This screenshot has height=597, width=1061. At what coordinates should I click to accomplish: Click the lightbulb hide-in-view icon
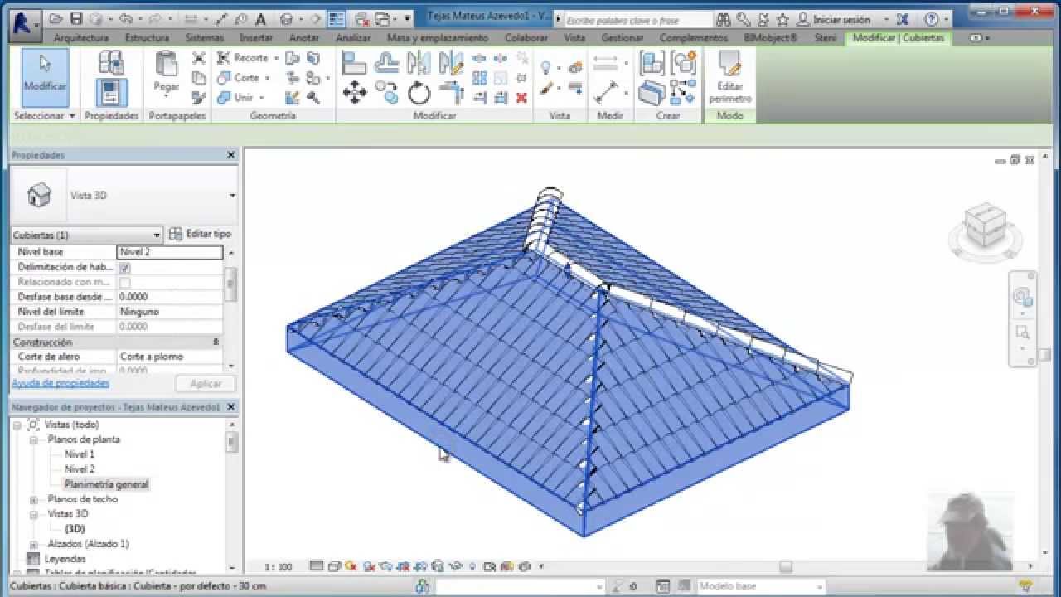click(546, 67)
